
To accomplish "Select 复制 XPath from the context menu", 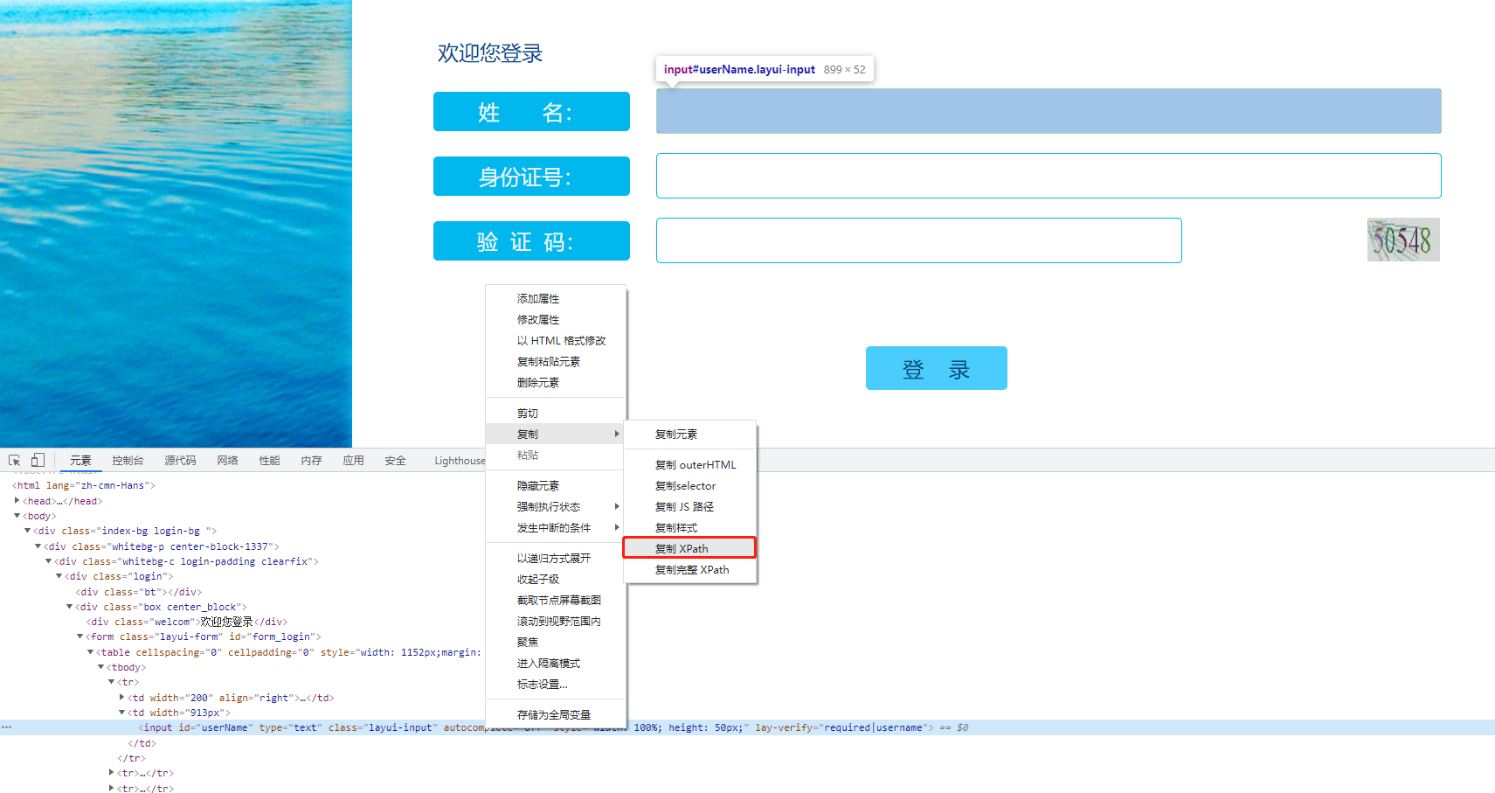I will click(688, 547).
